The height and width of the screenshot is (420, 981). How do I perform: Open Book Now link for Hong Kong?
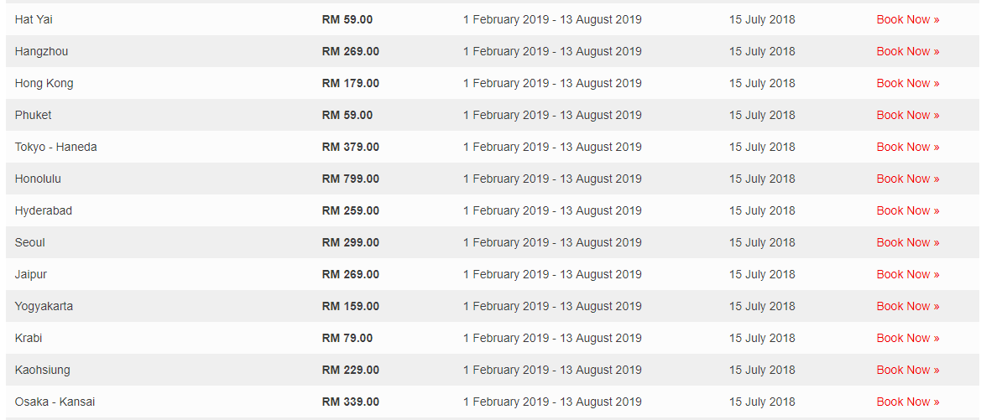point(907,83)
